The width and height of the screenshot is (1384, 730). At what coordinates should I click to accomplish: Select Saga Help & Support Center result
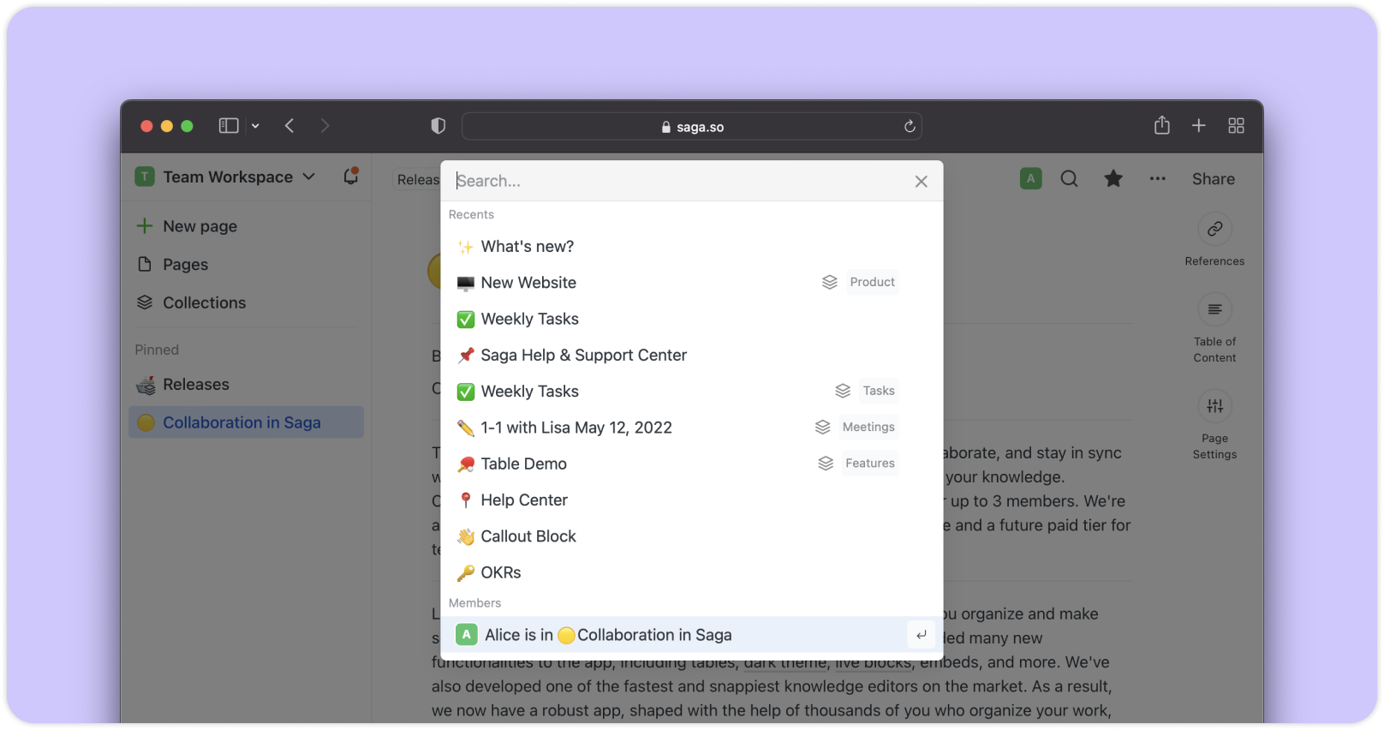(583, 355)
